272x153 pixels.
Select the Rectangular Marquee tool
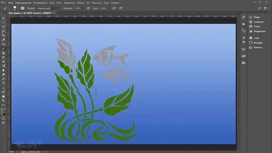[x=3, y=23]
